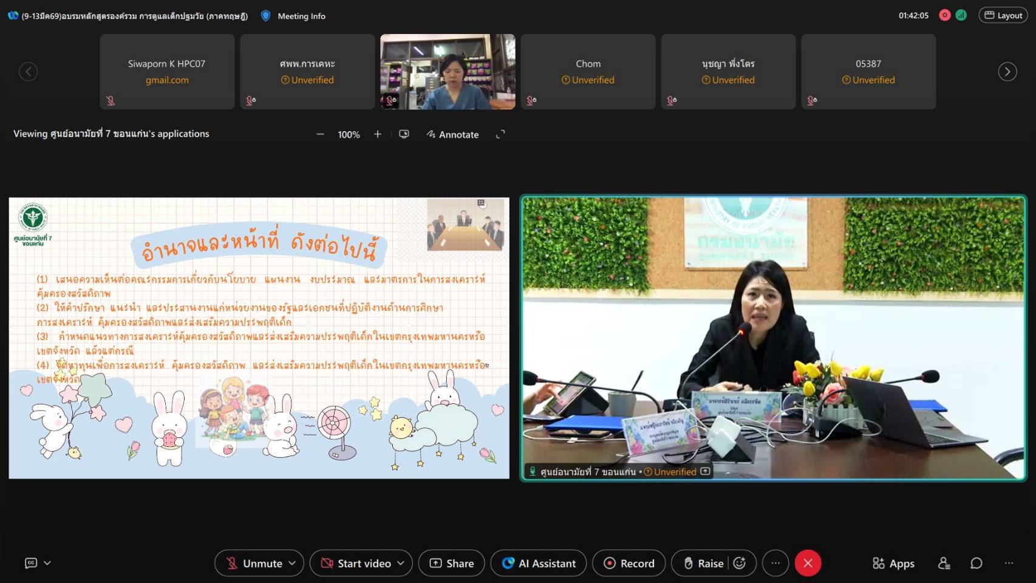Expand audio options arrow beside Unmute

[x=292, y=563]
